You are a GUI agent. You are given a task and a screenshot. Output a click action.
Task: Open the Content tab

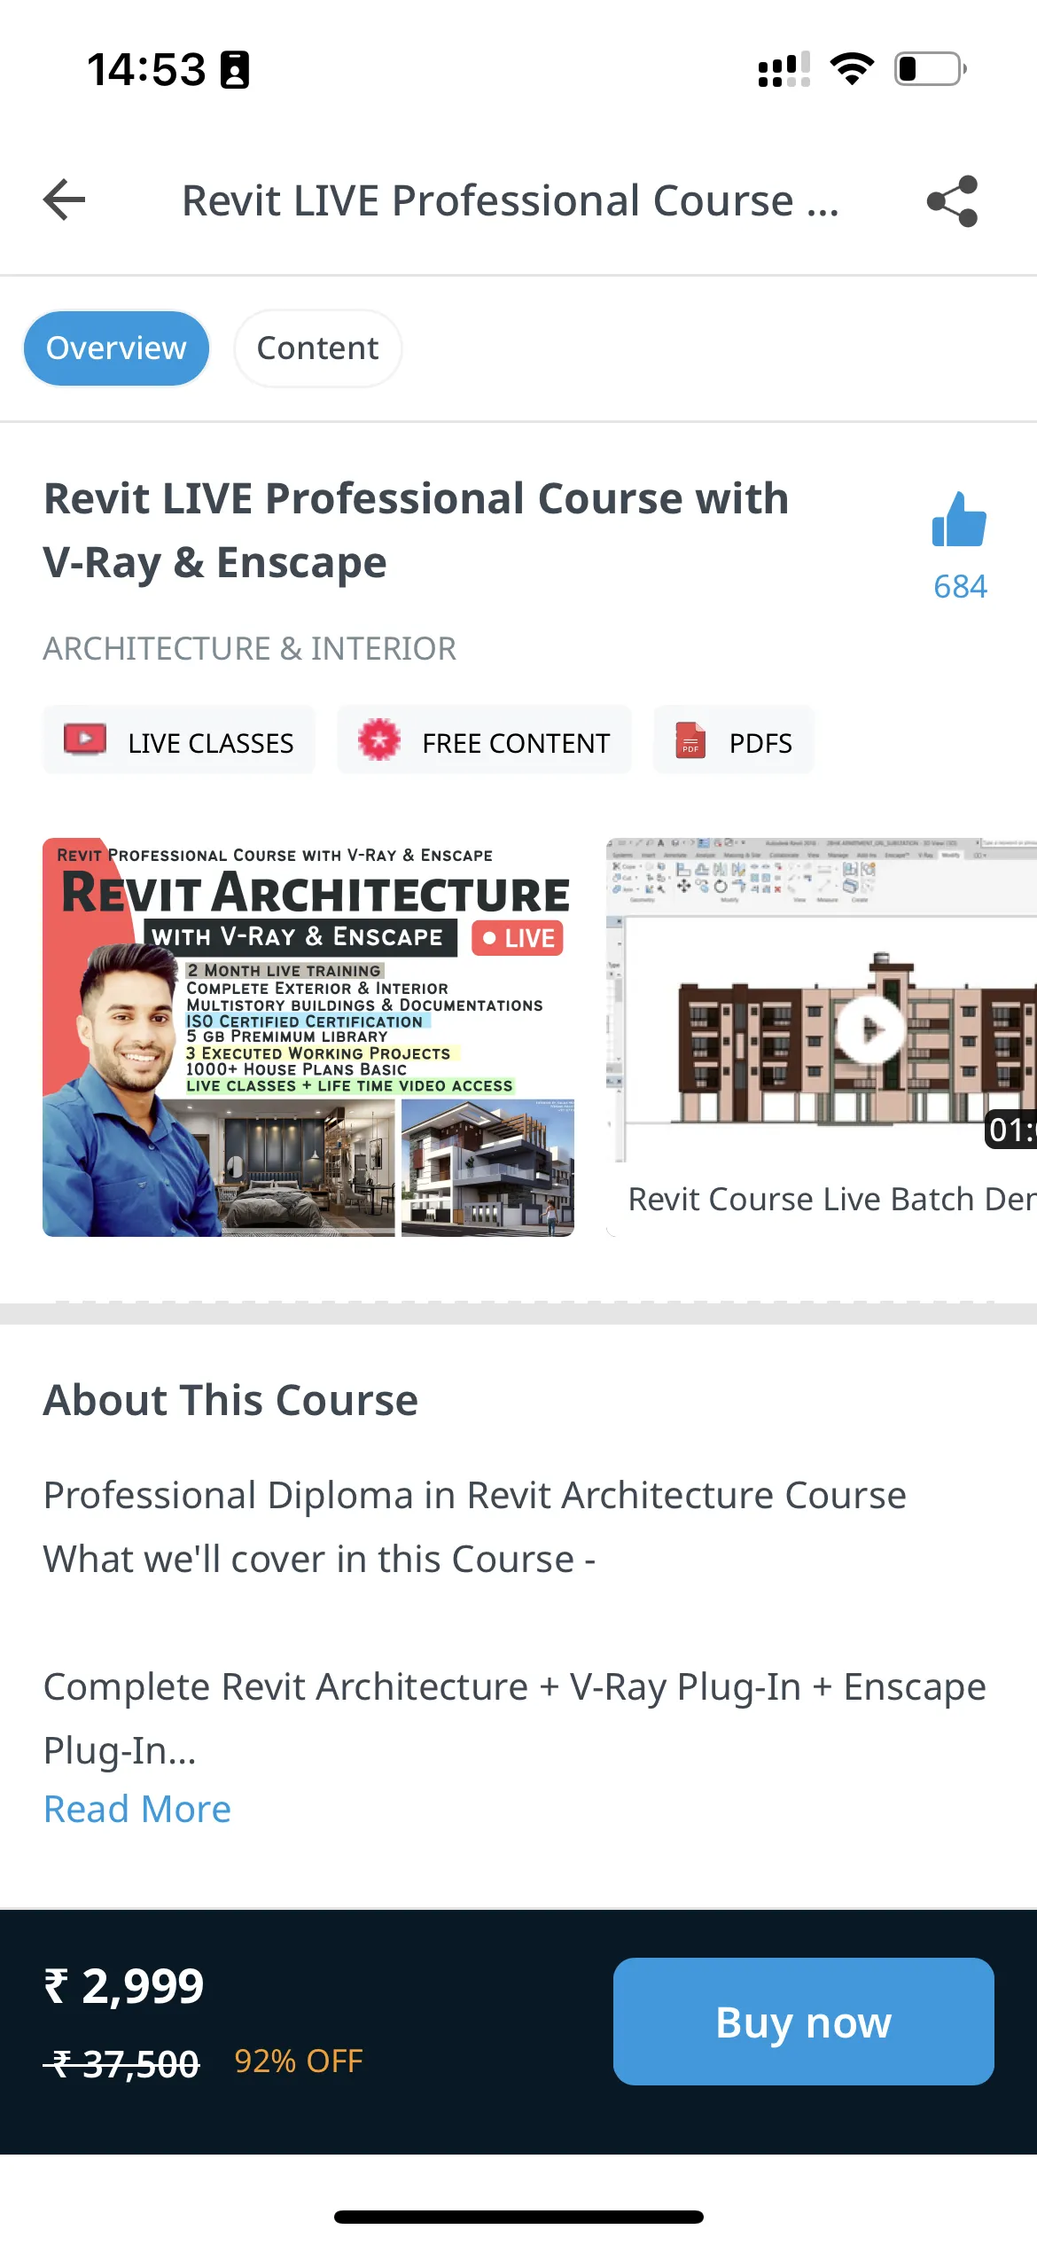[x=317, y=348]
